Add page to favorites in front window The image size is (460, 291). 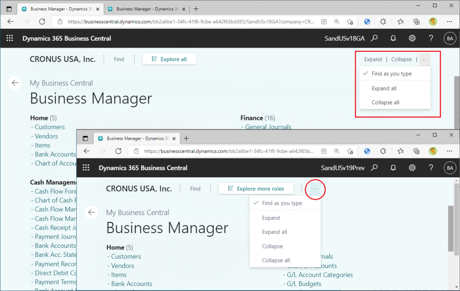coord(350,151)
